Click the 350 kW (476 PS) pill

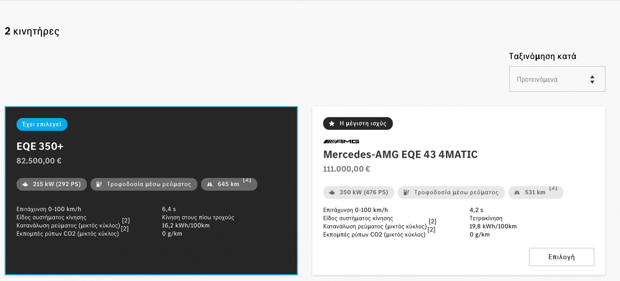coord(358,192)
